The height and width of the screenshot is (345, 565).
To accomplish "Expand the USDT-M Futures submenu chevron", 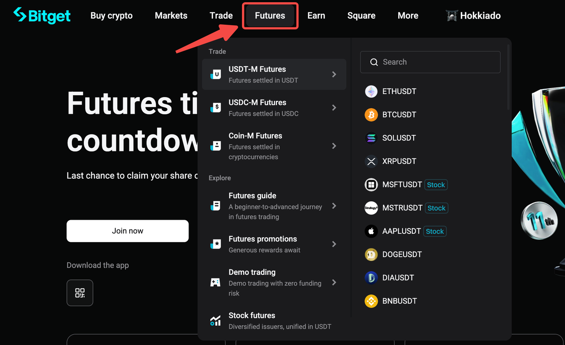I will [x=335, y=74].
